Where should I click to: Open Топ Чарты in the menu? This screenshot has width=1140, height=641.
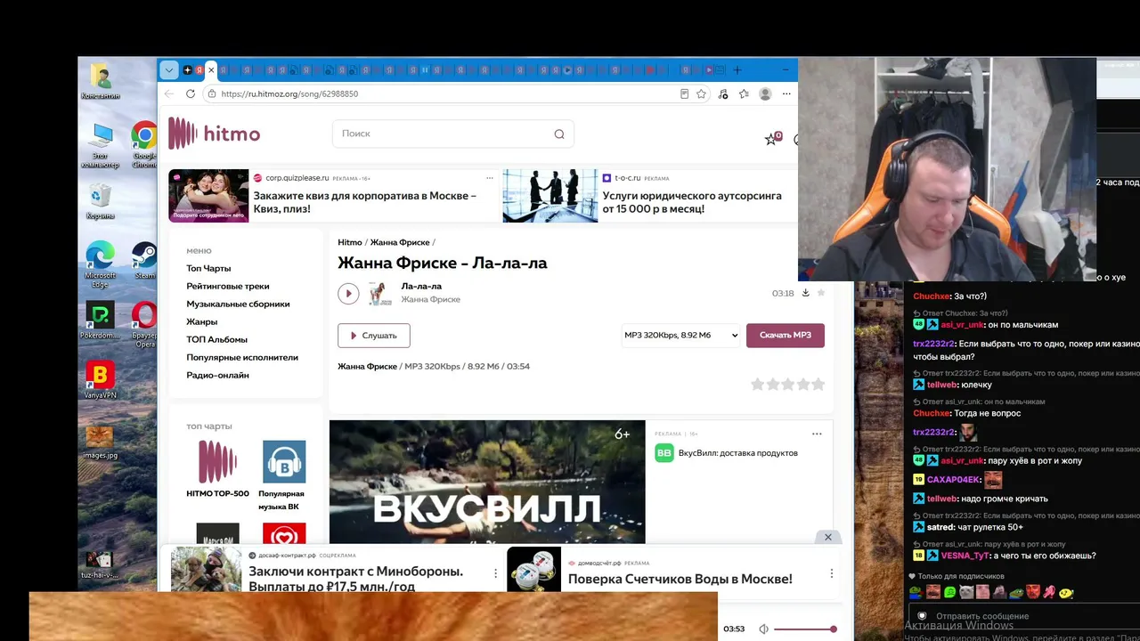pos(208,268)
